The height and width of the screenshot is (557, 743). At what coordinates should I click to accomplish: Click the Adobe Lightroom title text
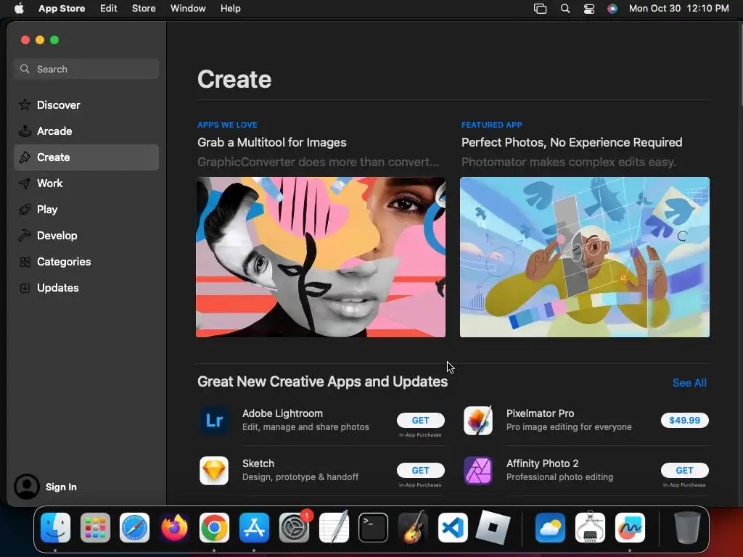pyautogui.click(x=282, y=413)
